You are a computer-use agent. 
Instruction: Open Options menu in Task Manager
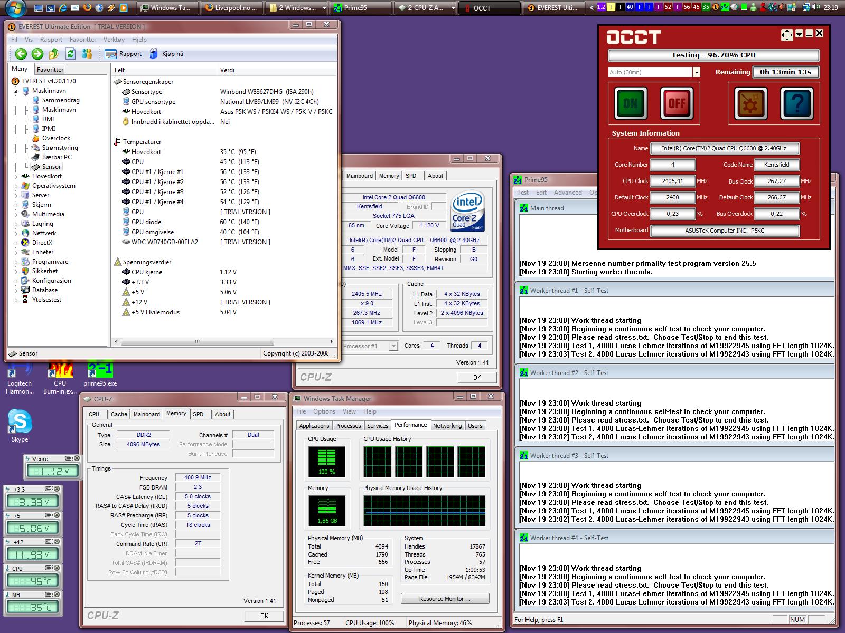tap(324, 411)
